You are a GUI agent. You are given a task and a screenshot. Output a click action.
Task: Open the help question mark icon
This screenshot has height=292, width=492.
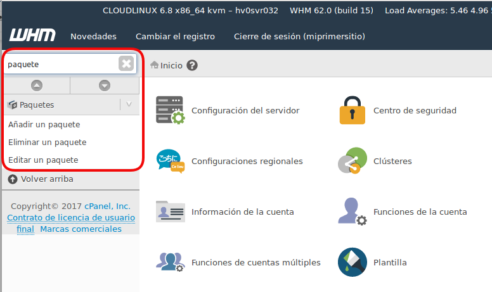point(192,65)
